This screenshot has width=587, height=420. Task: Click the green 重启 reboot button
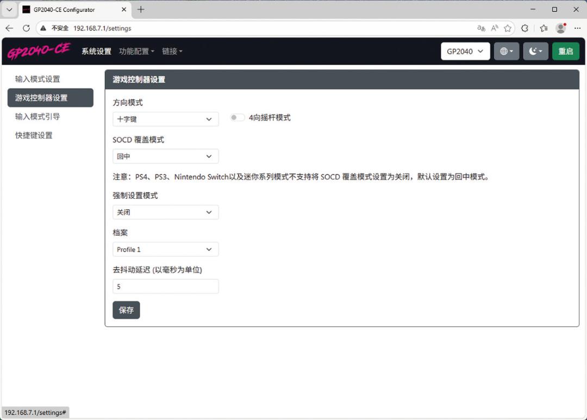coord(566,51)
